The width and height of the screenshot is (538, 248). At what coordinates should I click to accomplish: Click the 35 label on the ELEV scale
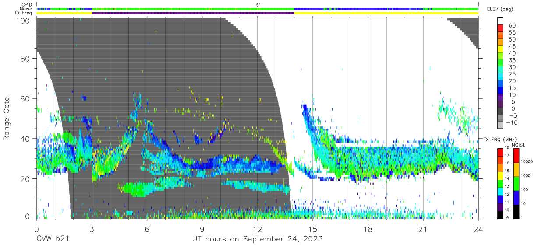512,60
